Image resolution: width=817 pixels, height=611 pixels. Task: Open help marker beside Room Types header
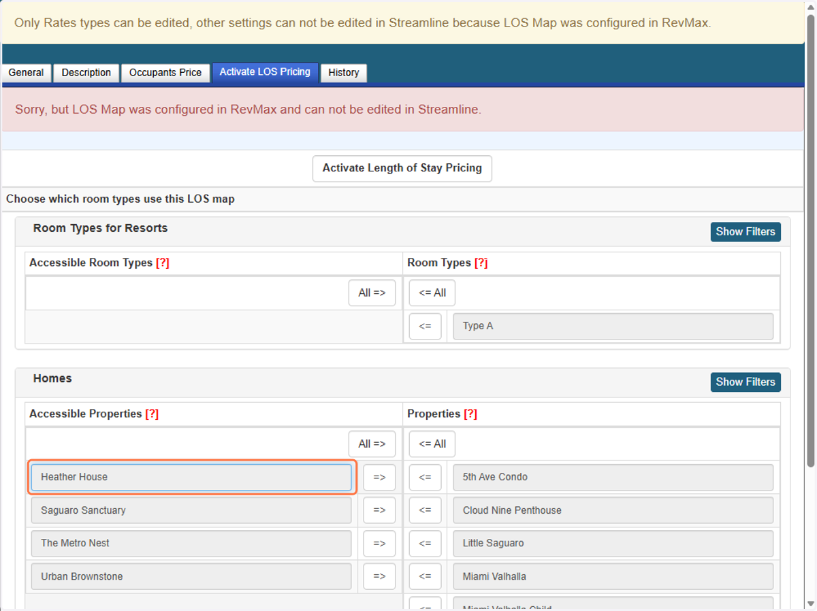coord(481,263)
